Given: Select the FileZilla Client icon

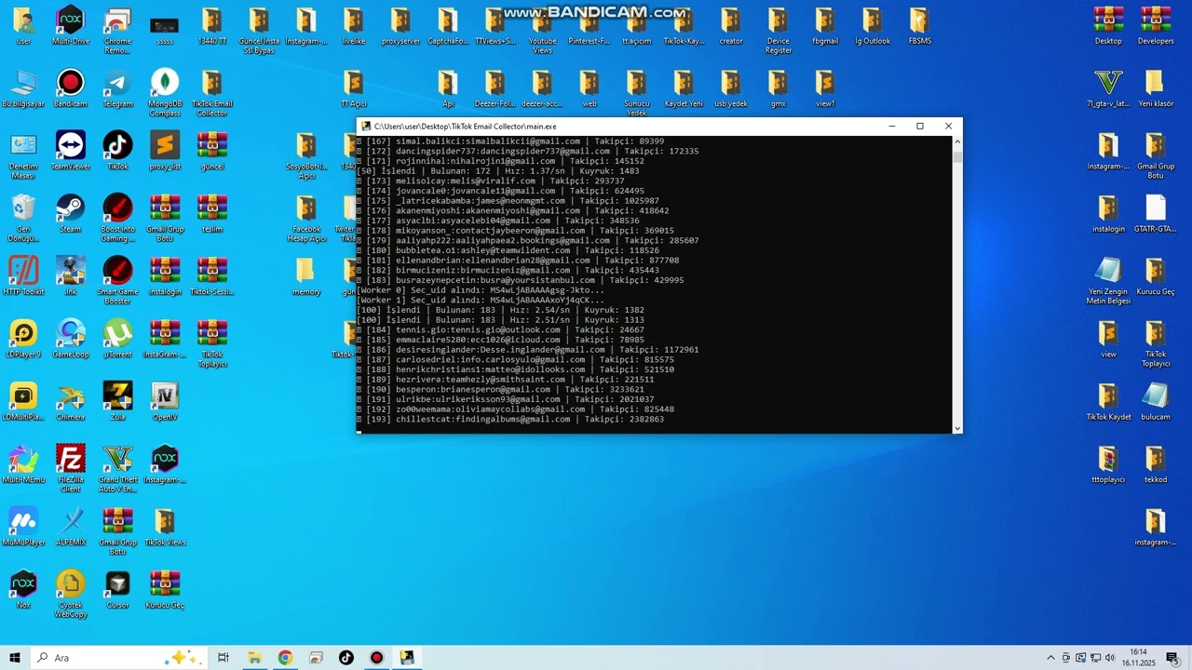Looking at the screenshot, I should (71, 468).
